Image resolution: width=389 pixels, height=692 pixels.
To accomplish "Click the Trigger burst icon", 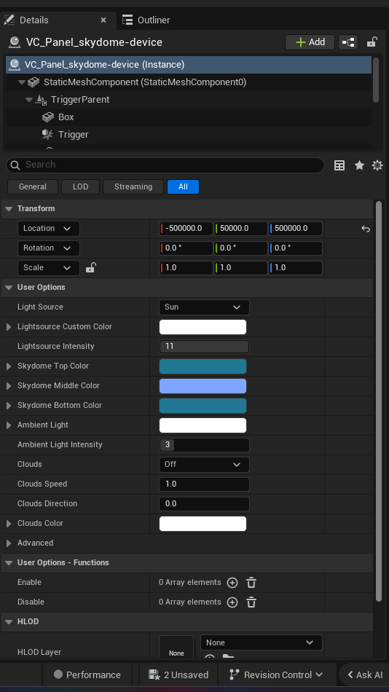I will 47,134.
